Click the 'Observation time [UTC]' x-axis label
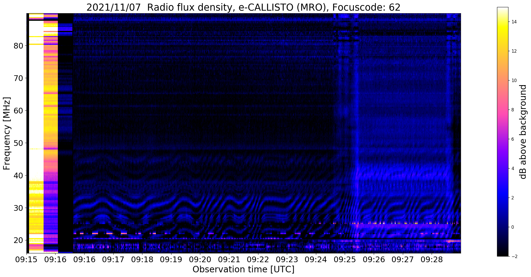531x277 pixels. [243, 269]
